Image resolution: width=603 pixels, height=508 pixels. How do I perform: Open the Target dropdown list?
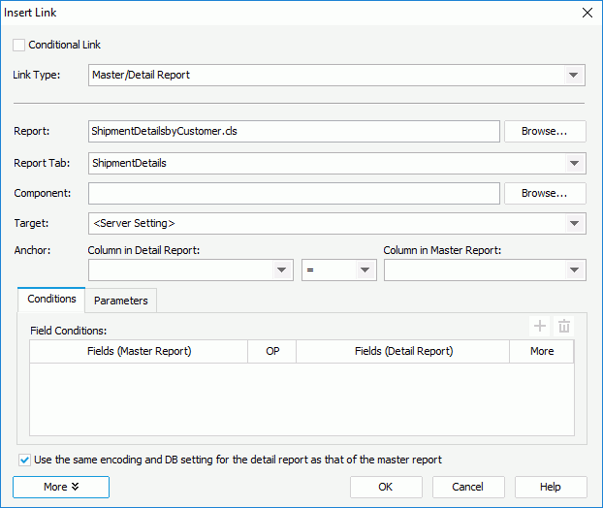click(x=575, y=224)
